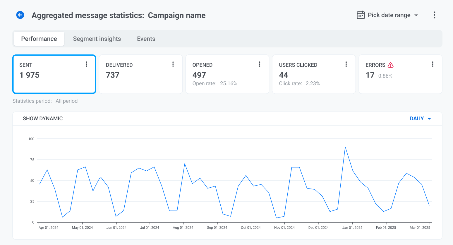Click the blue back arrow icon

tap(20, 15)
